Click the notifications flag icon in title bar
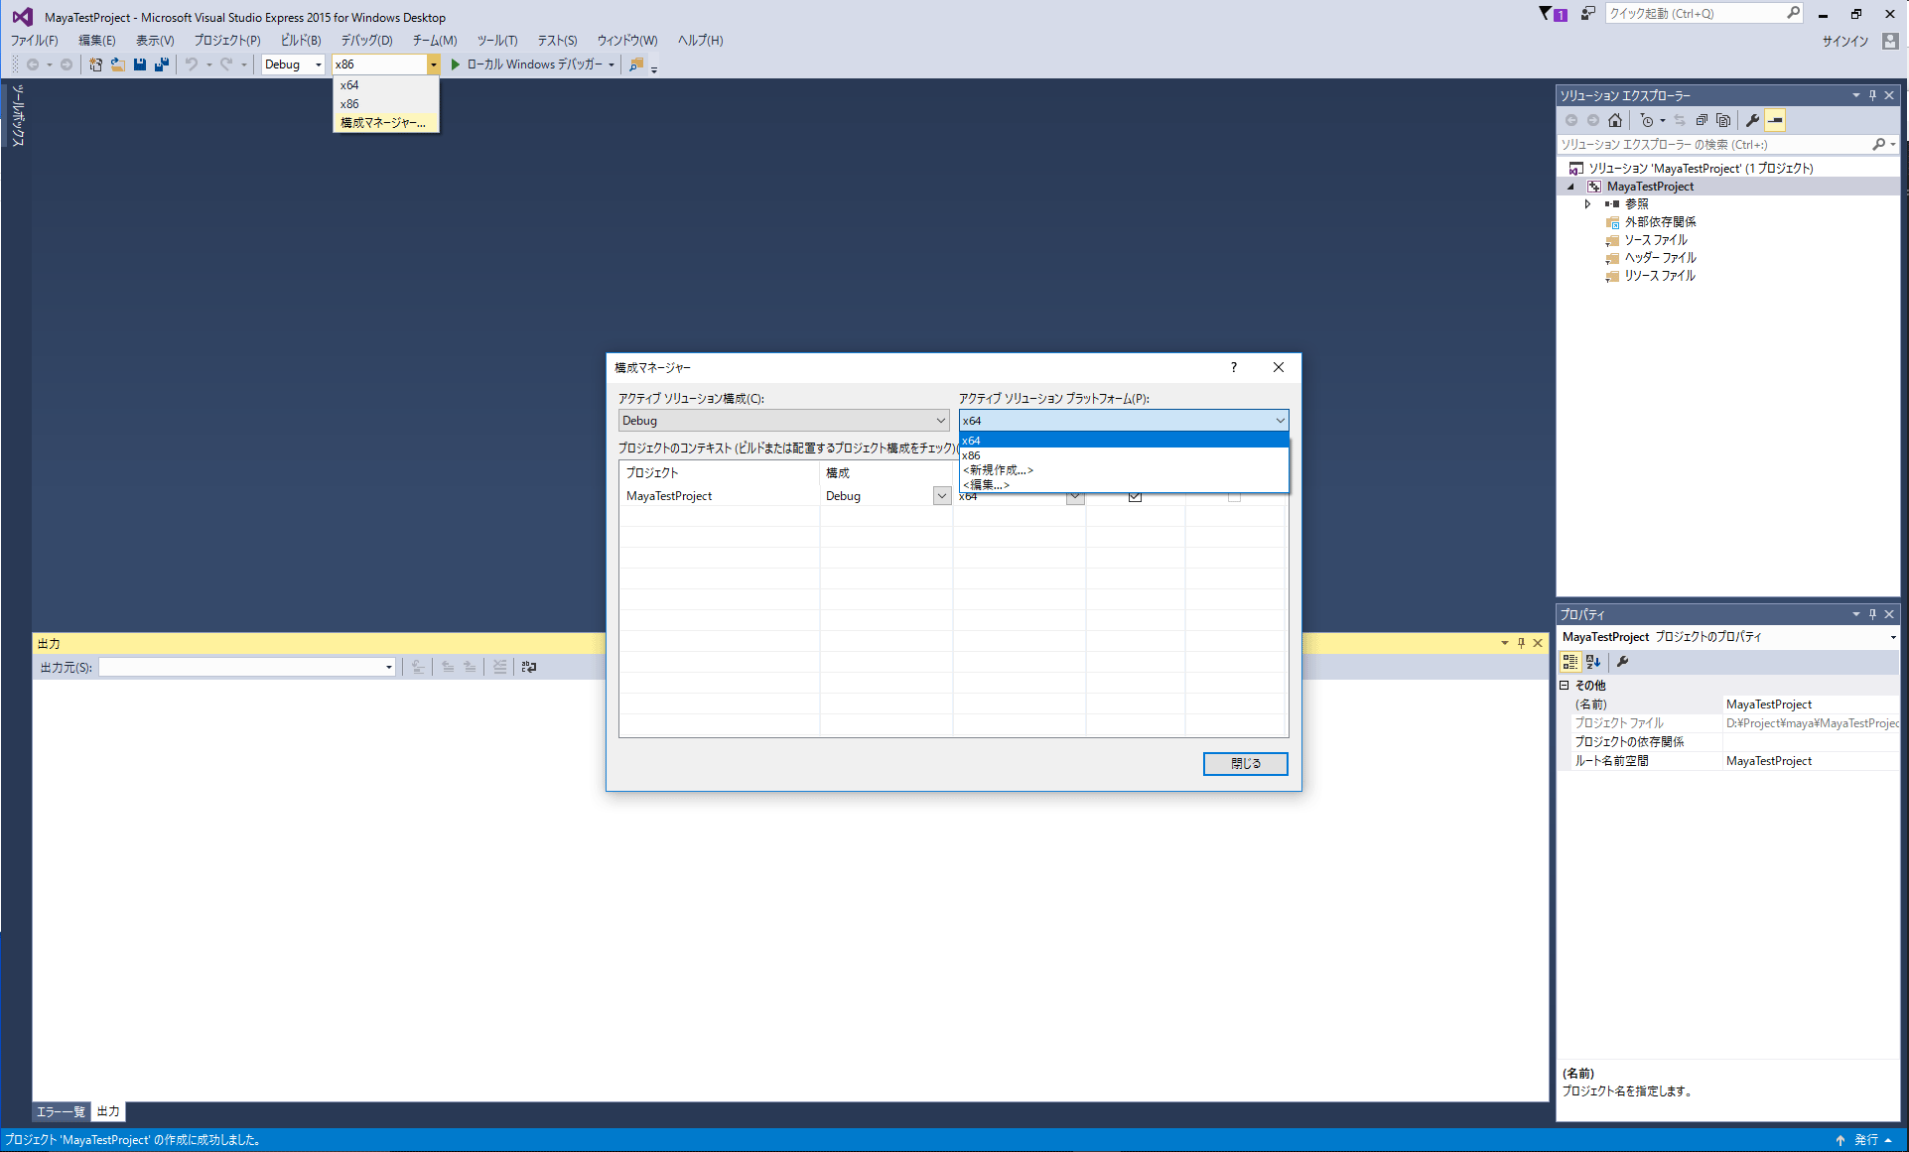The height and width of the screenshot is (1152, 1909). [1546, 14]
